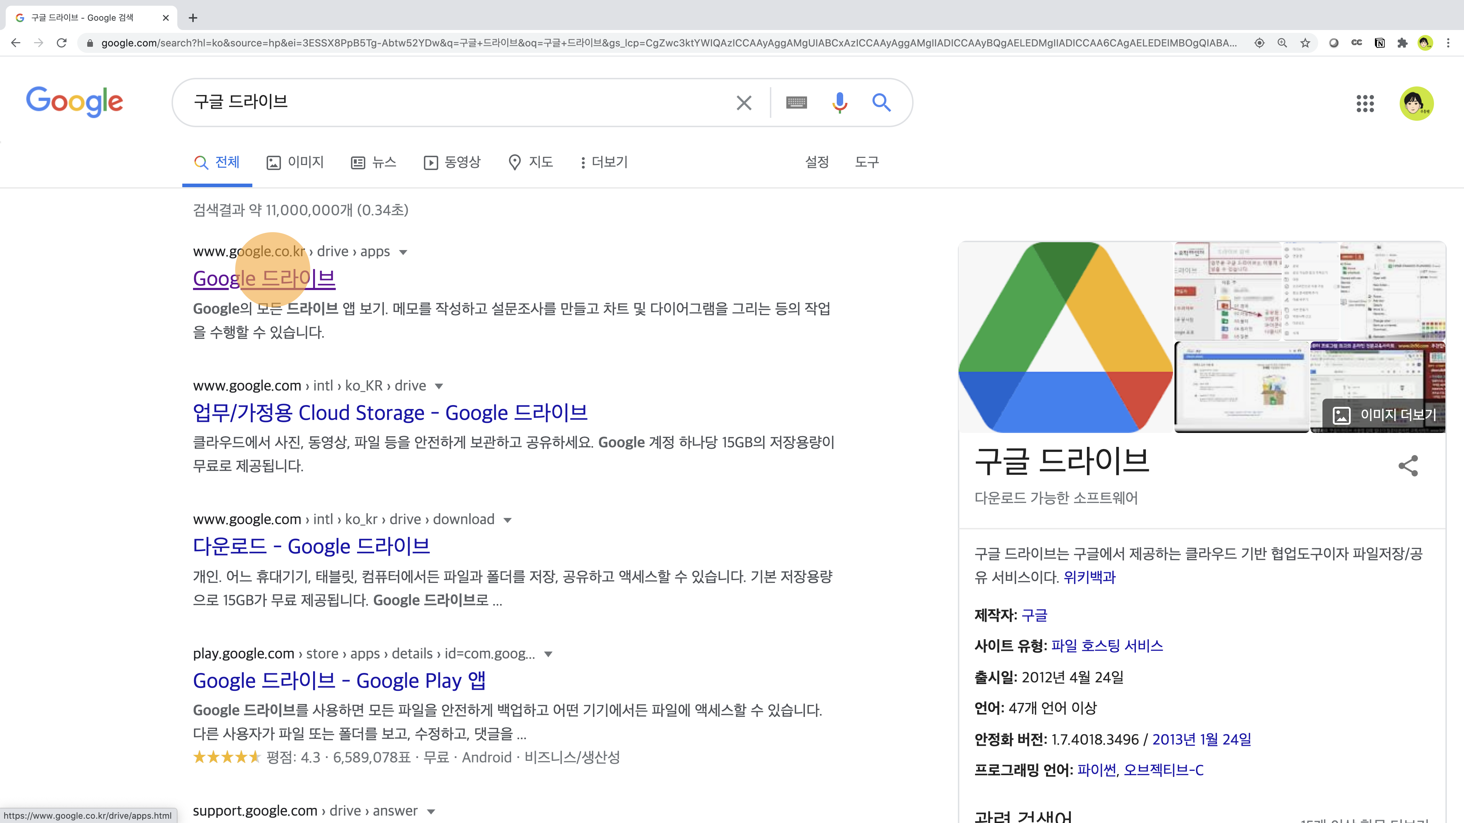Viewport: 1464px width, 823px height.
Task: Click the large Google Drive logo image
Action: coord(1065,337)
